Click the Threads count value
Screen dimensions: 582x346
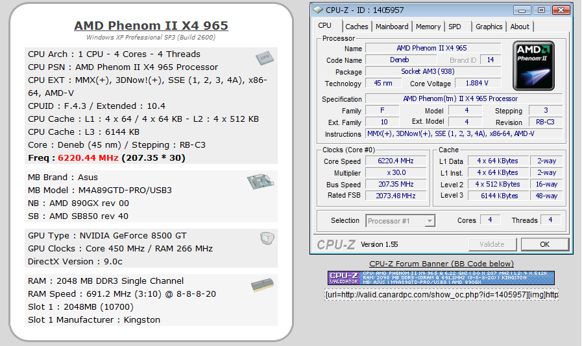pos(550,220)
